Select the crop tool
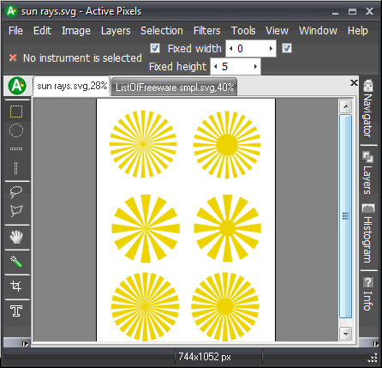382x368 pixels. coord(16,286)
